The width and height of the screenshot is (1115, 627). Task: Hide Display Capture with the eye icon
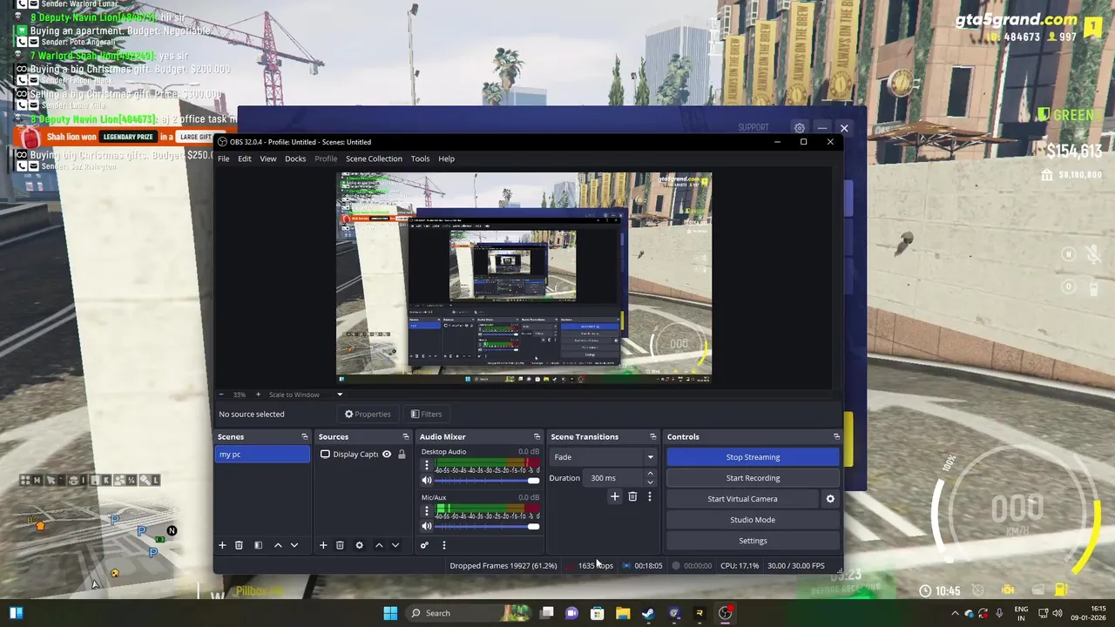387,455
